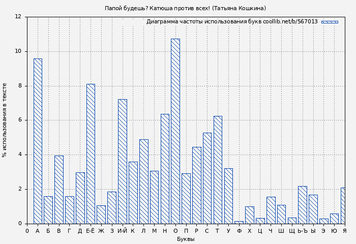Viewport: 356px width, 244px height.
Task: Select the bar for letter А
Action: coord(38,141)
